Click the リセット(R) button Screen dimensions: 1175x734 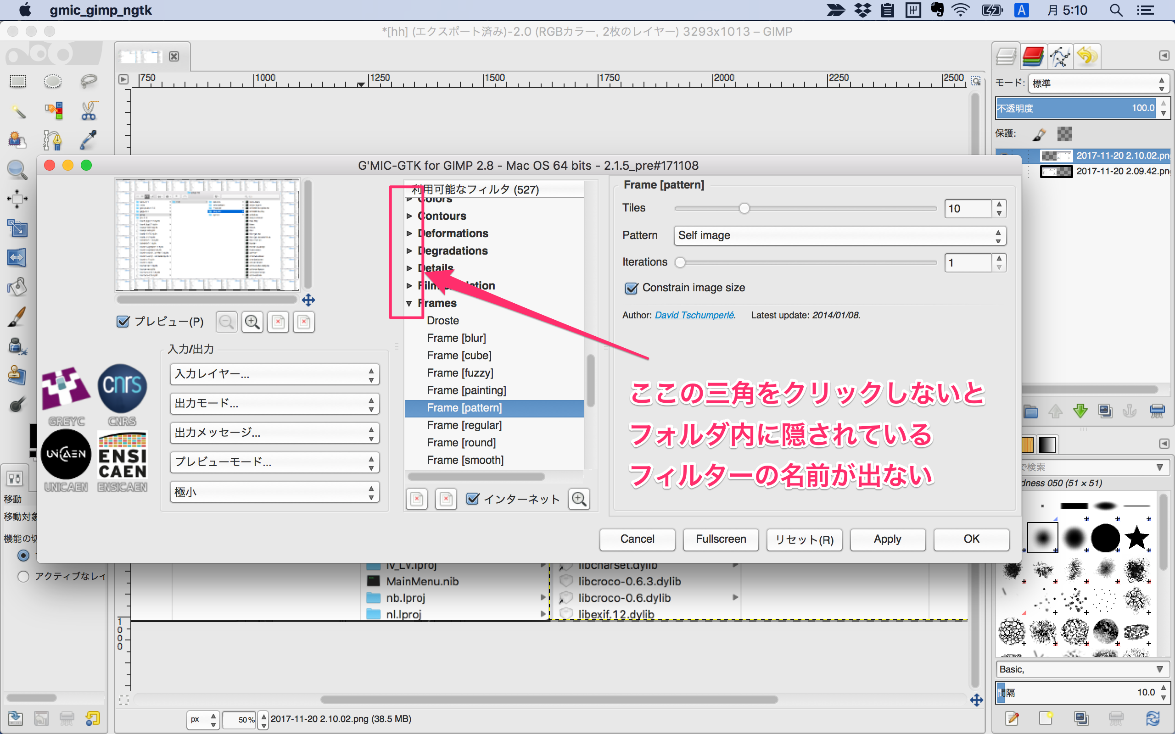click(x=804, y=539)
